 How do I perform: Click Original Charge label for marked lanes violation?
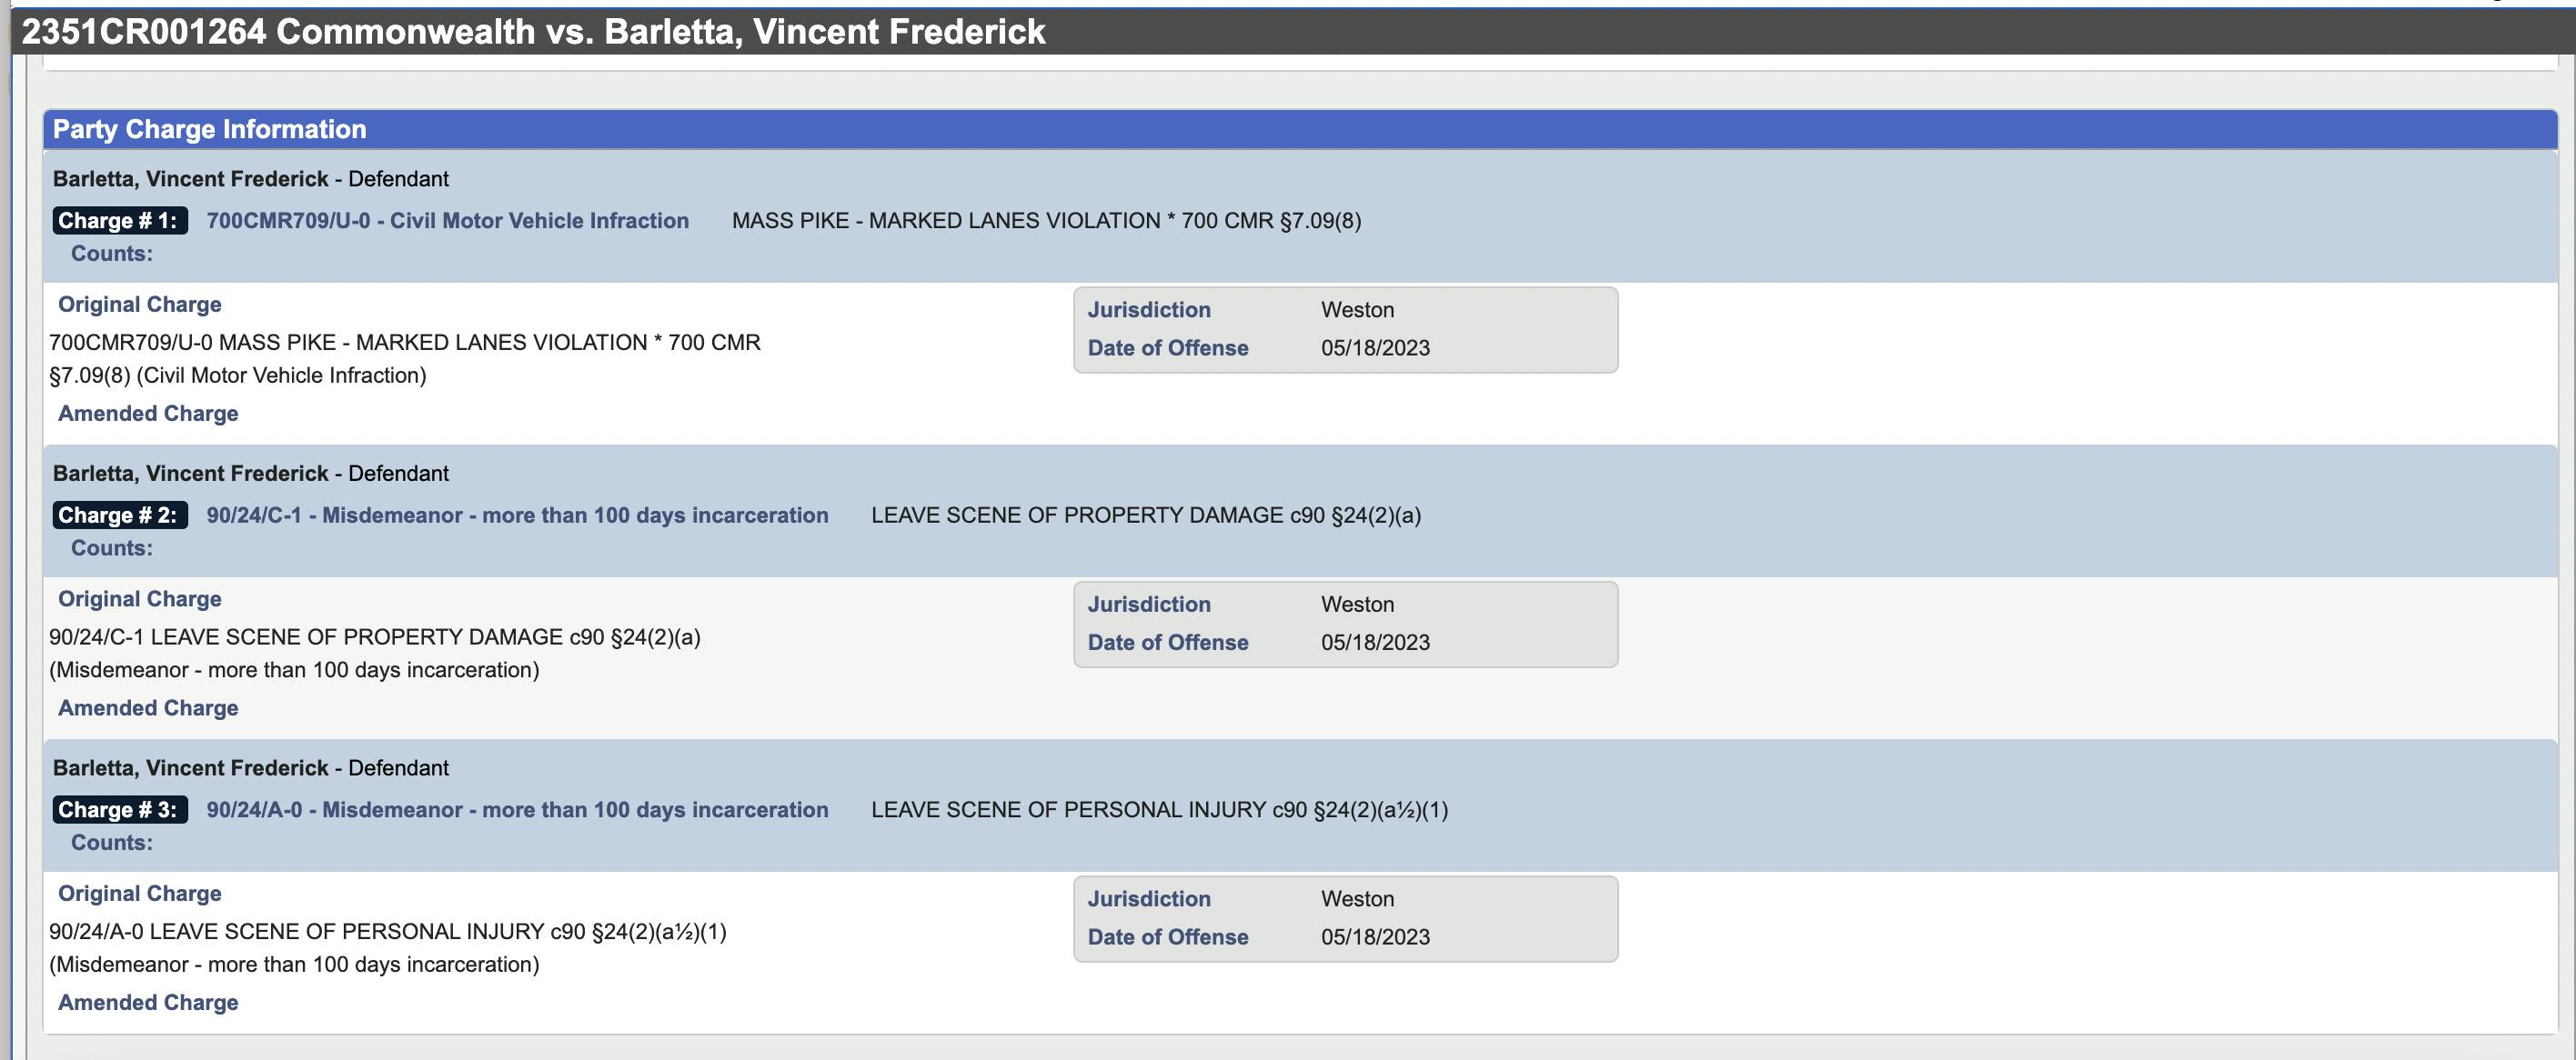139,305
